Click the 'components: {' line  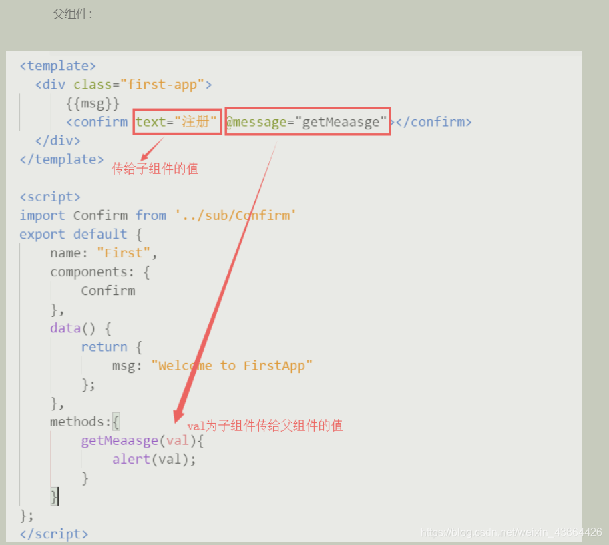point(99,272)
